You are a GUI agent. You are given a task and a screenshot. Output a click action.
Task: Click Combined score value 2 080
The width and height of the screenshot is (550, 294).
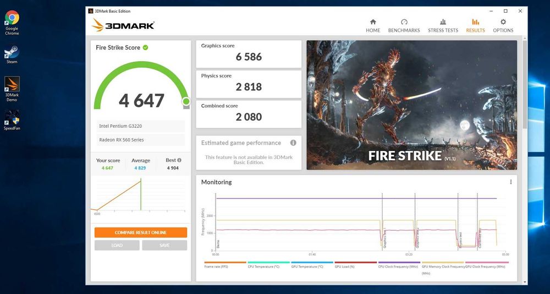click(x=249, y=117)
